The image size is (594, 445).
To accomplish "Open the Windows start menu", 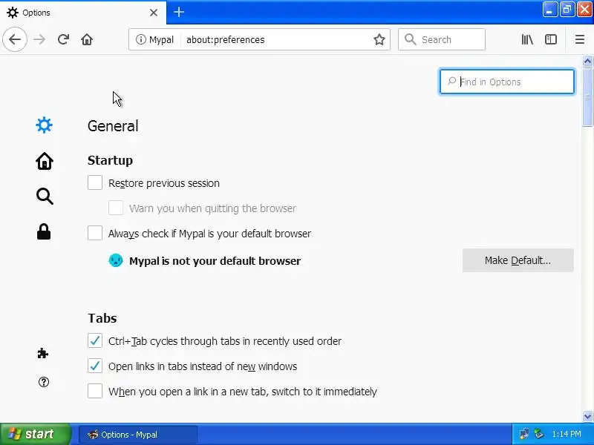I will (x=35, y=434).
